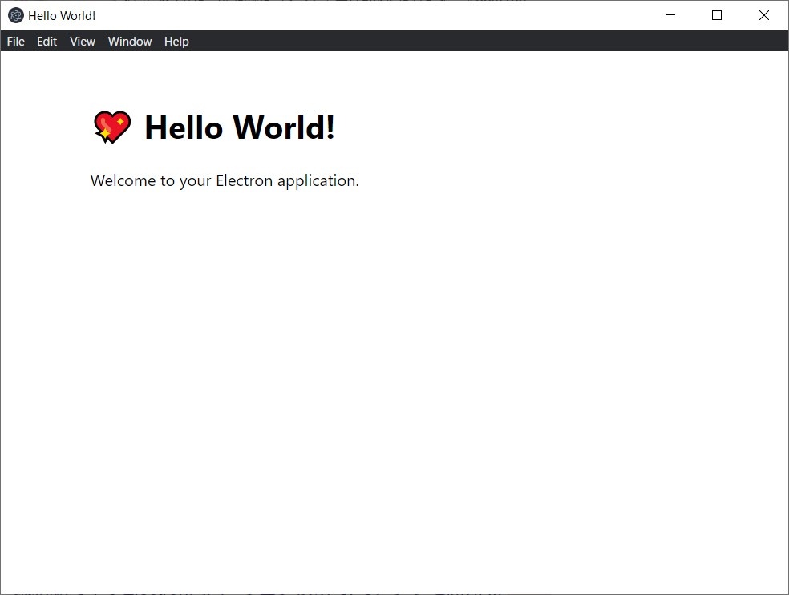Open the Help menu
The height and width of the screenshot is (595, 789).
tap(176, 41)
